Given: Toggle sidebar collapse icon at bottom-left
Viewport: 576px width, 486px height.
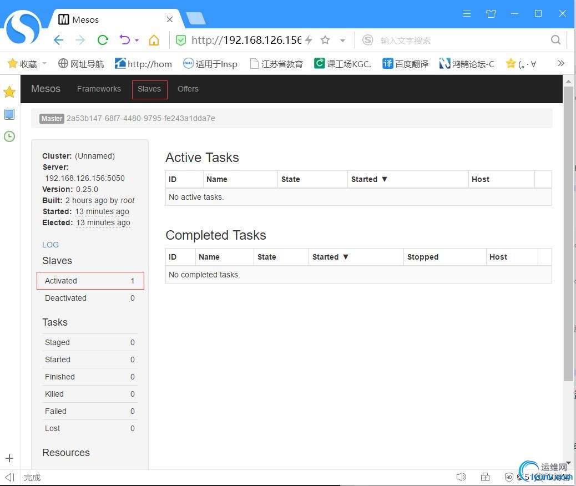Looking at the screenshot, I should coord(10,477).
